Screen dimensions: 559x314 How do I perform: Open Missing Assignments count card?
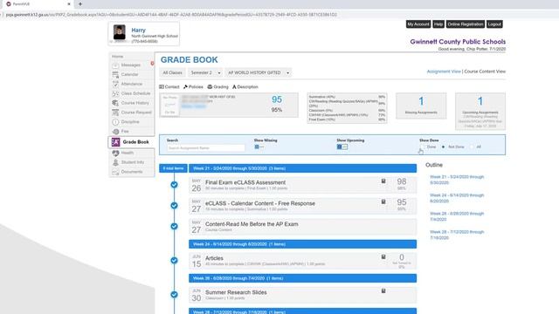point(421,106)
